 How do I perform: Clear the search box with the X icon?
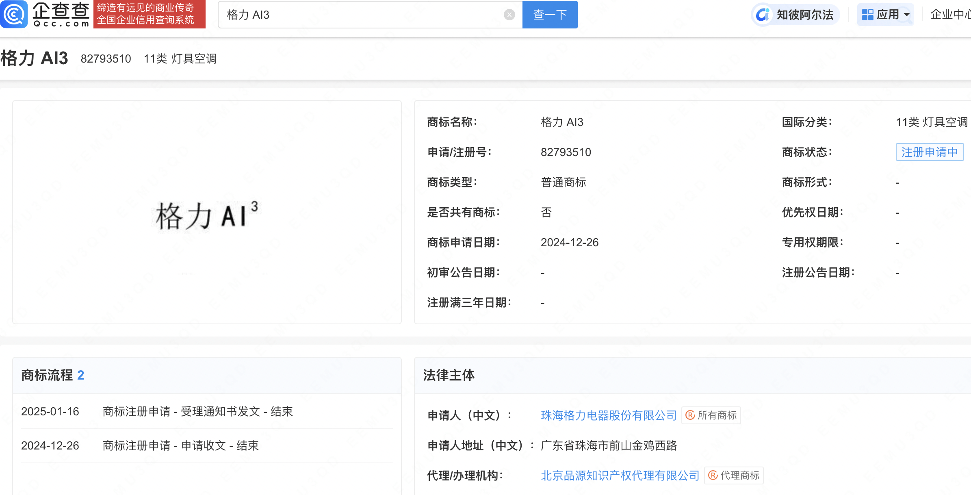pos(509,15)
